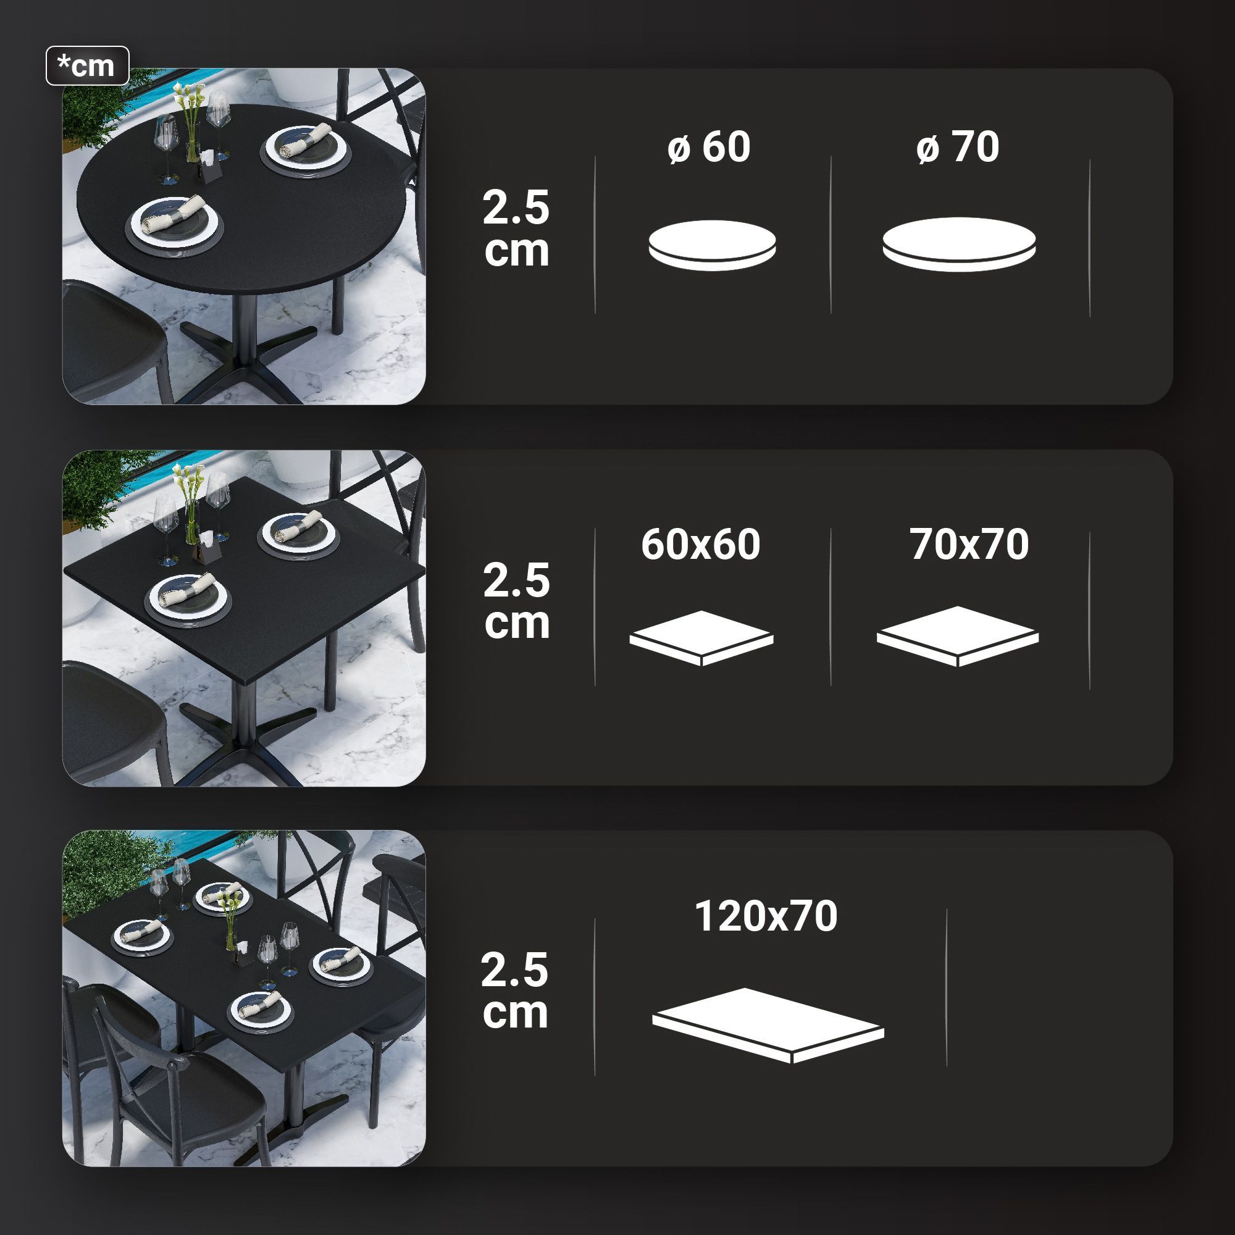This screenshot has width=1235, height=1235.
Task: Open the round black table photo
Action: 243,236
